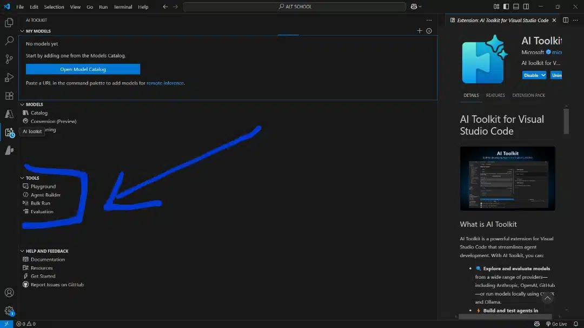584x328 pixels.
Task: Open the Azure view icon
Action: click(x=9, y=114)
